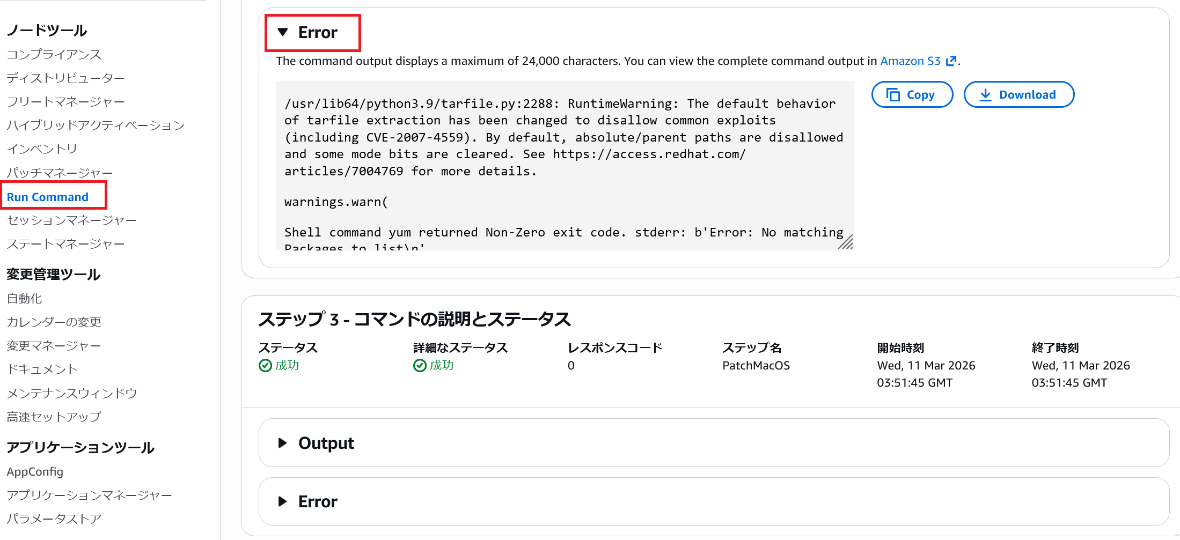Click the Copy icon button

[x=893, y=95]
